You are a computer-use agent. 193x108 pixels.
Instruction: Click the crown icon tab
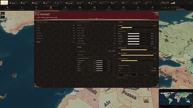(94, 8)
